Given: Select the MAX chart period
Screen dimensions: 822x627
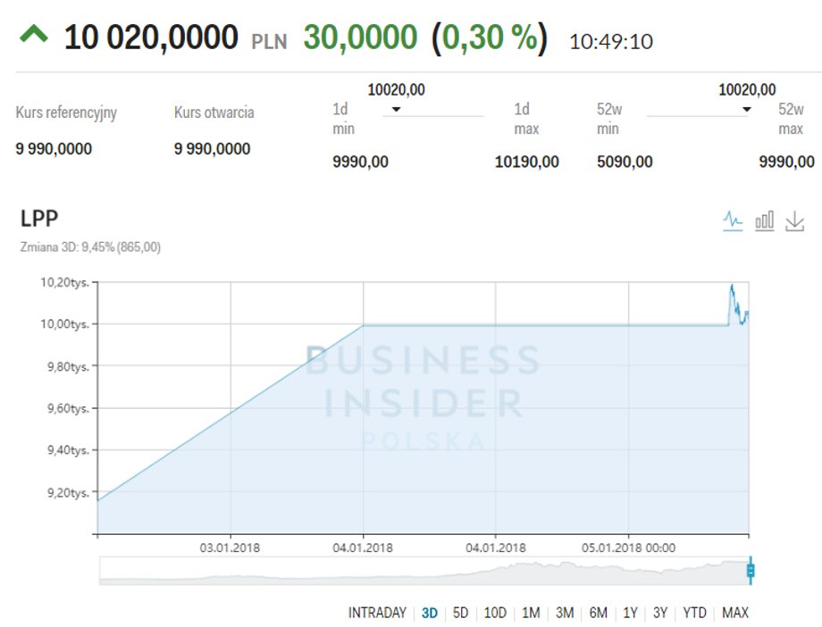Looking at the screenshot, I should 735,613.
